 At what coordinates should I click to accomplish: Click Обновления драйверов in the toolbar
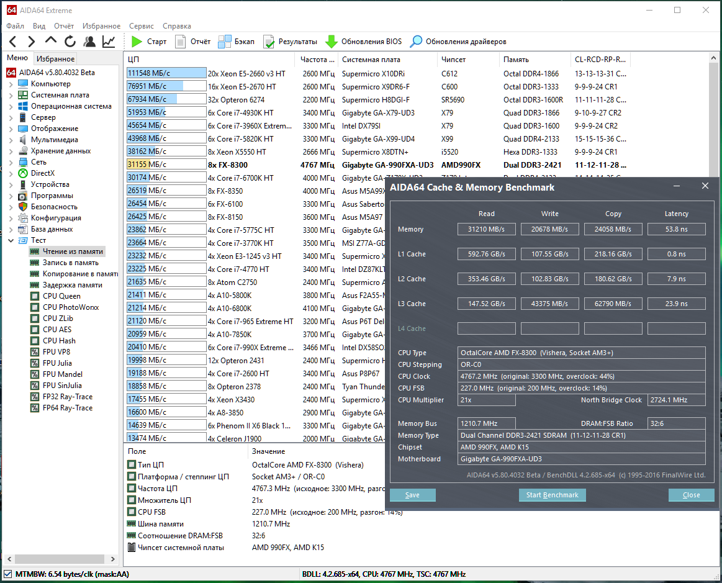tap(459, 42)
